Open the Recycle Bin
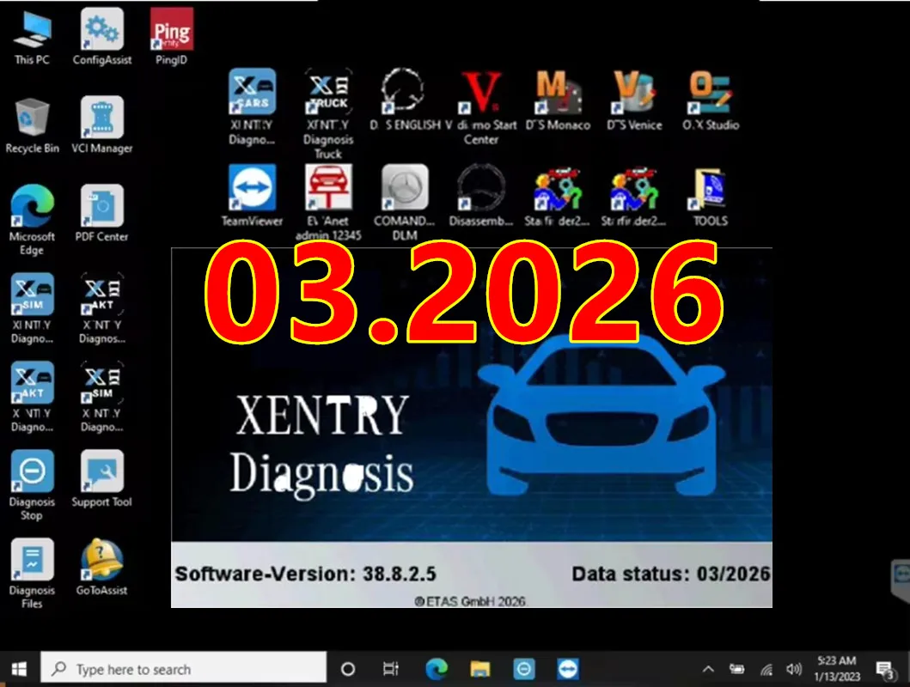 tap(33, 125)
